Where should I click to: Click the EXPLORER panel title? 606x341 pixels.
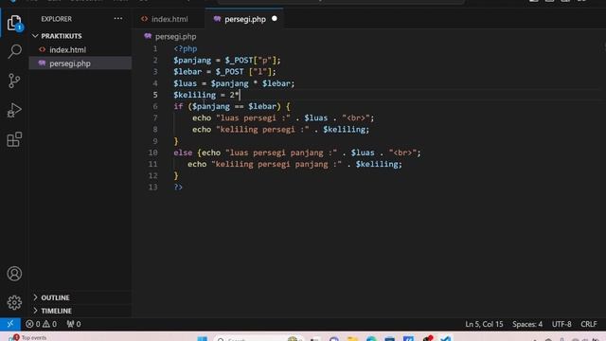[57, 19]
